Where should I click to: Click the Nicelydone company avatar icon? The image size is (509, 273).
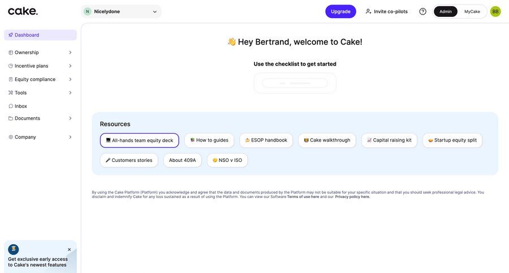pyautogui.click(x=87, y=11)
